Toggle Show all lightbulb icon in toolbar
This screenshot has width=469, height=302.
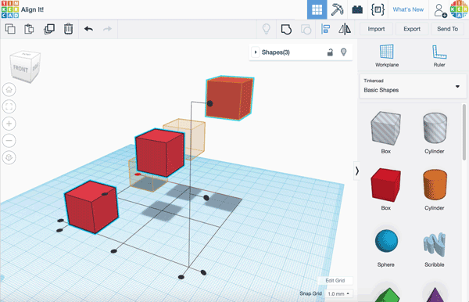point(267,29)
